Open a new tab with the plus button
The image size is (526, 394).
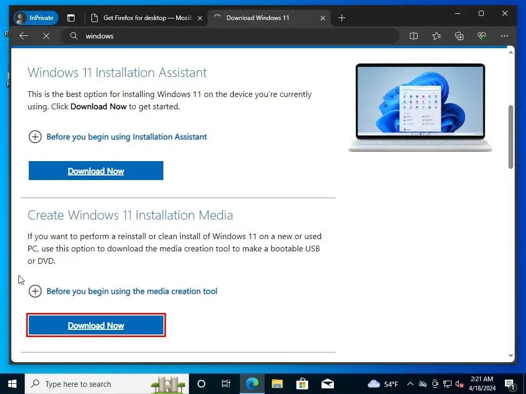[342, 18]
